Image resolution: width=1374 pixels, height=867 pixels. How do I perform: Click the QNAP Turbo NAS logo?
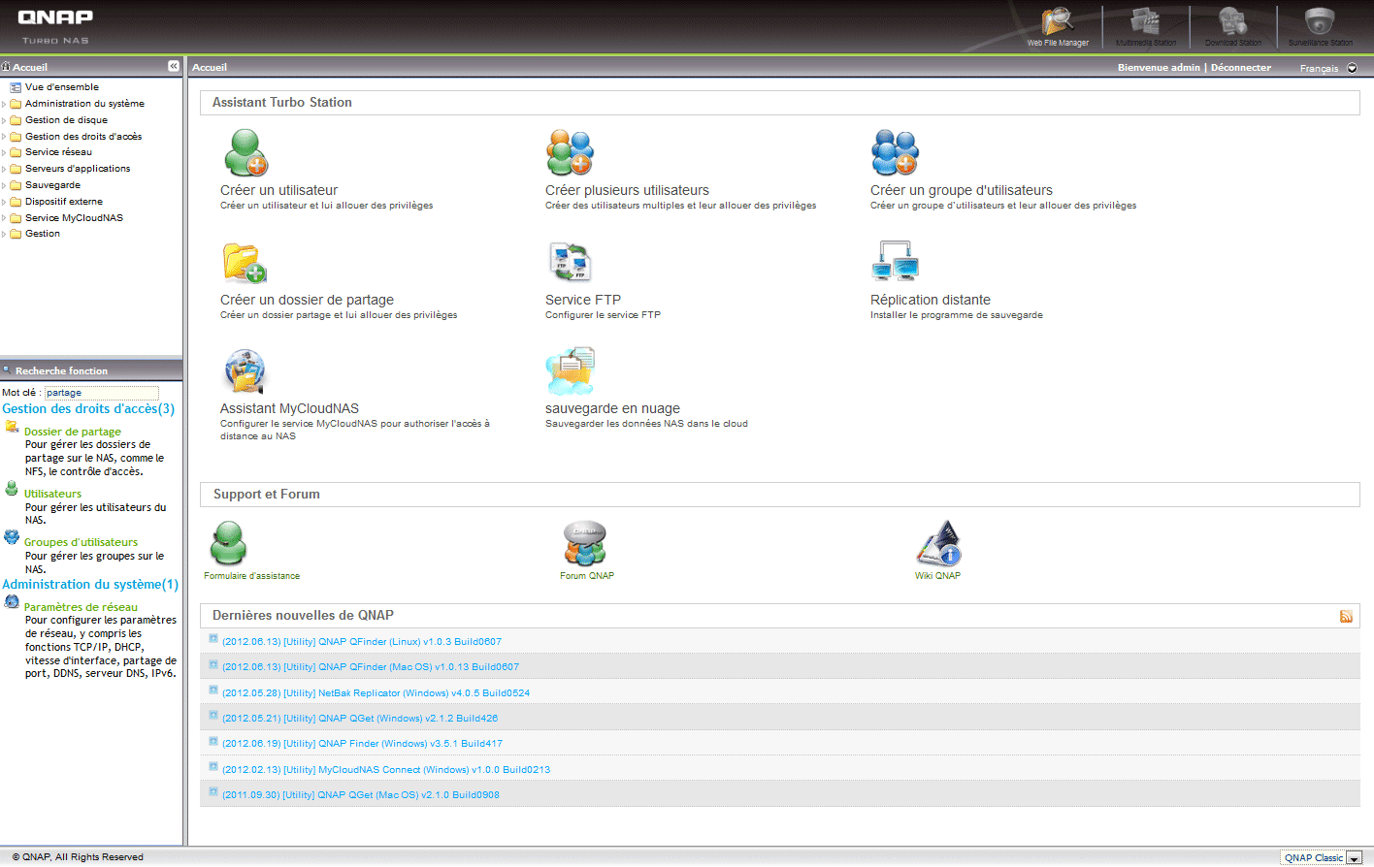point(55,26)
